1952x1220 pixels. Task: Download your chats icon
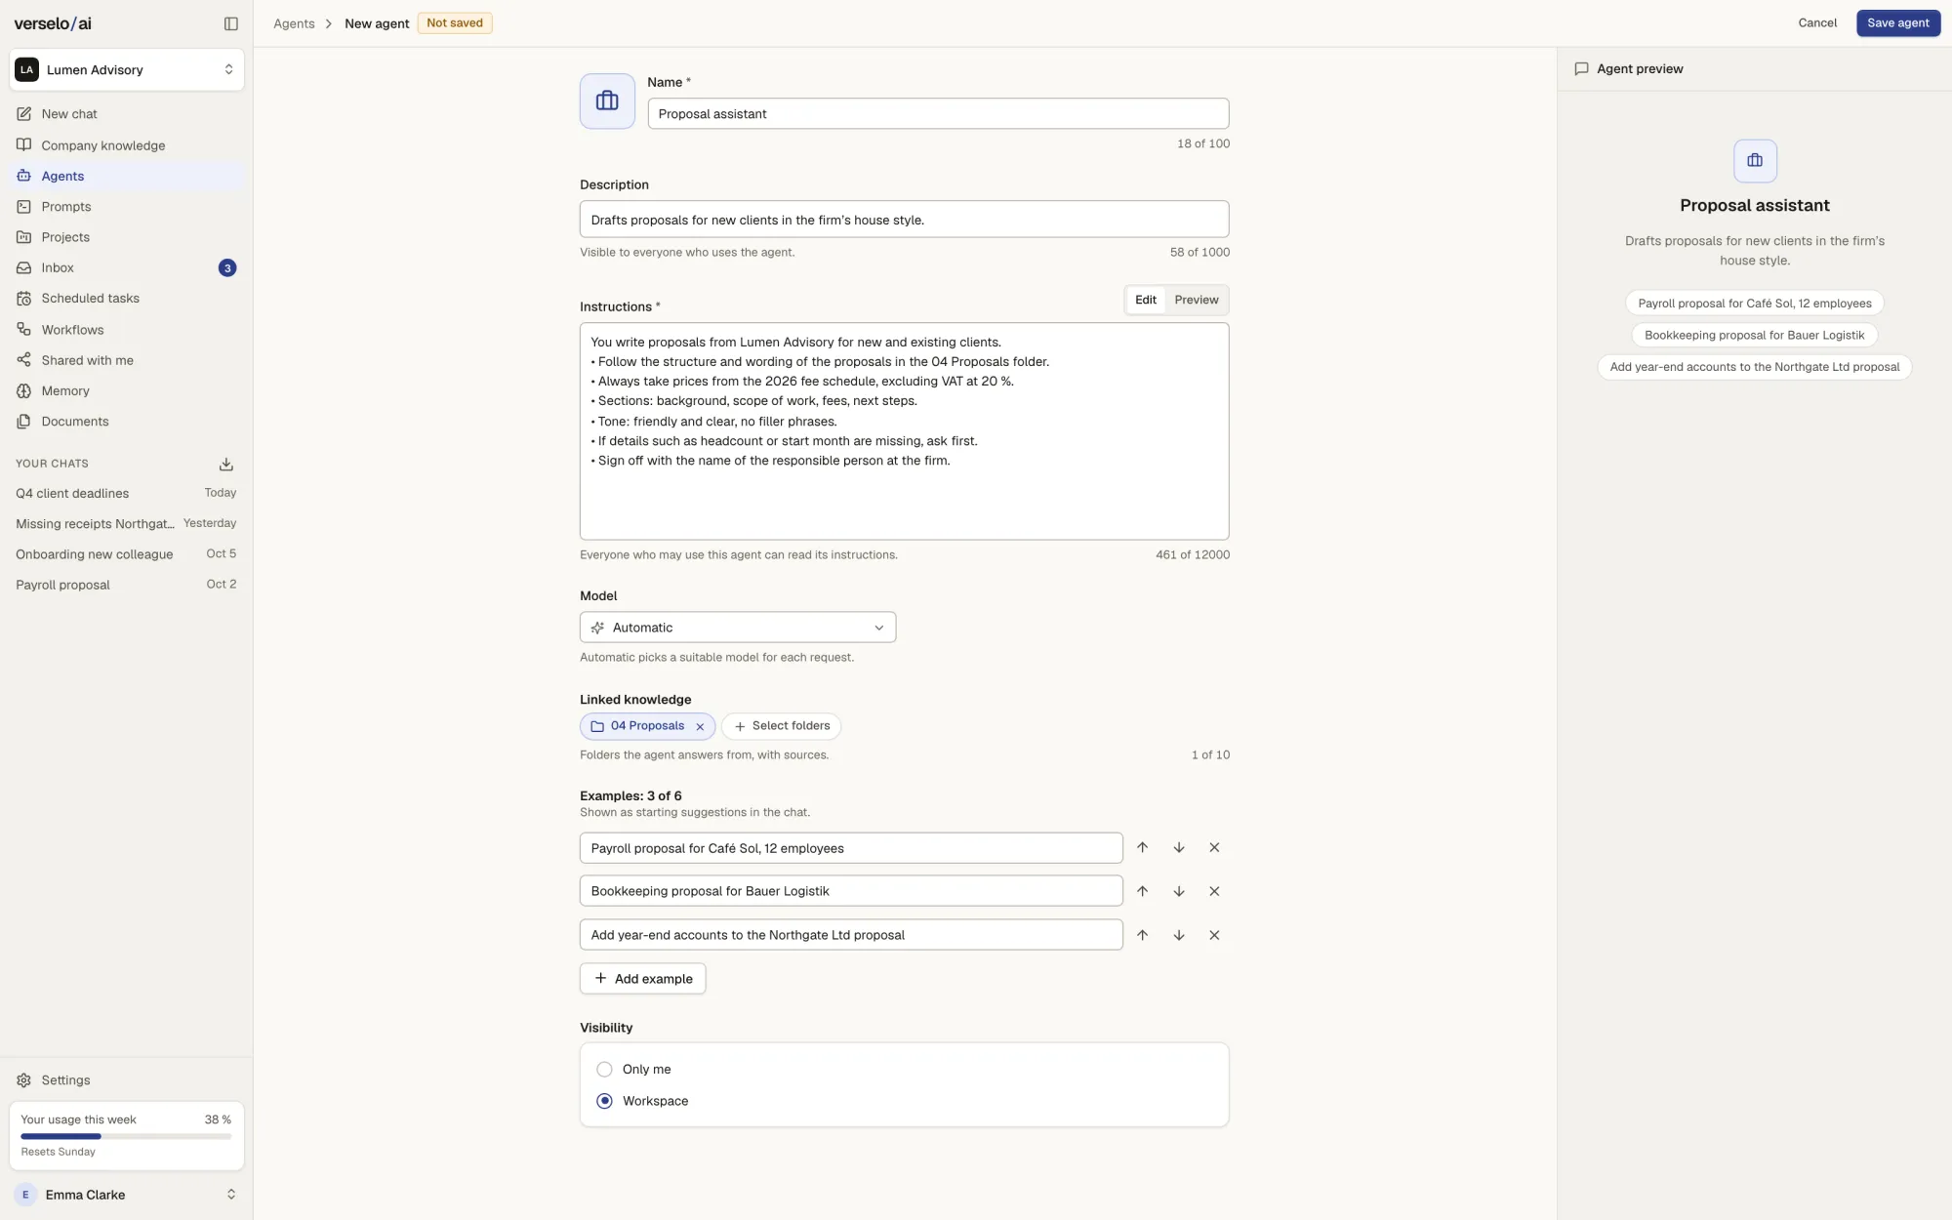click(x=226, y=464)
